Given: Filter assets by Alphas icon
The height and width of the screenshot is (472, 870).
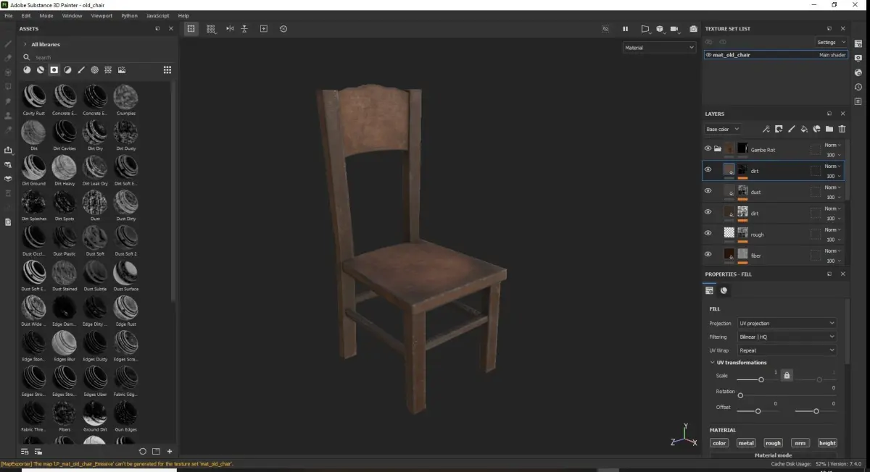Looking at the screenshot, I should (x=94, y=70).
